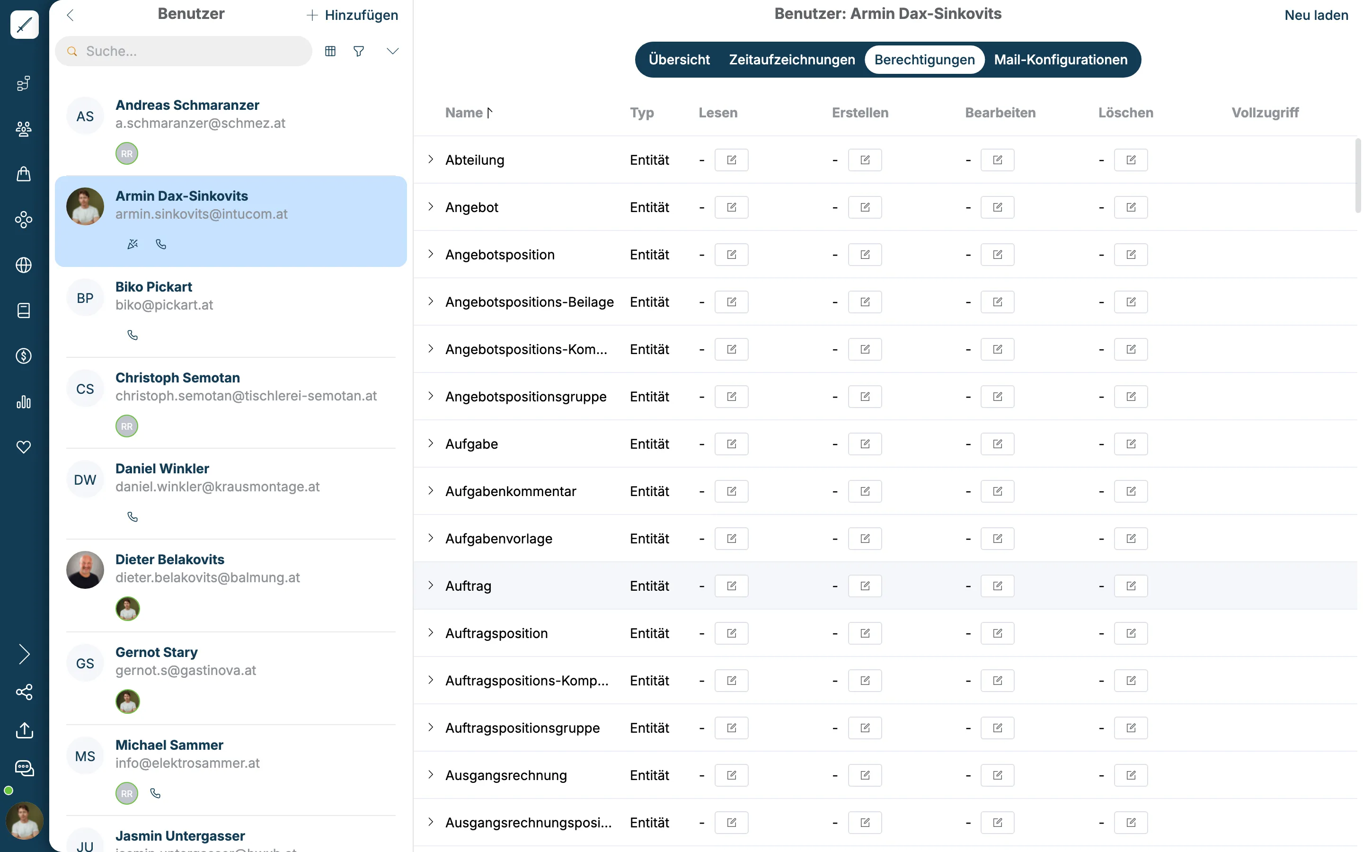Click the share nodes icon in the sidebar
Image resolution: width=1363 pixels, height=852 pixels.
click(x=24, y=692)
